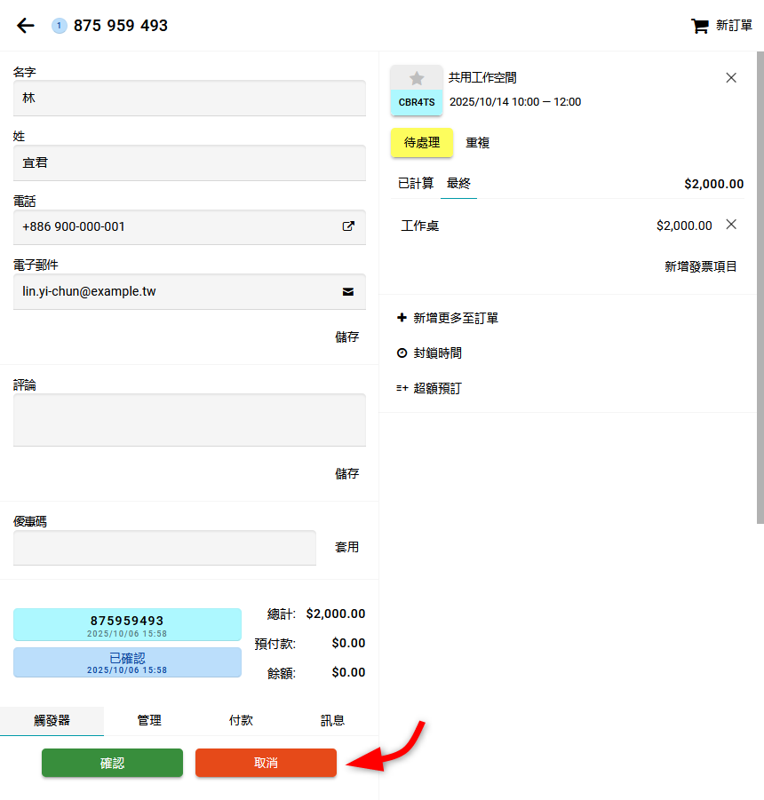Click 新增更多至訂單 plus option
Screen dimensions: 764x800
click(x=448, y=318)
